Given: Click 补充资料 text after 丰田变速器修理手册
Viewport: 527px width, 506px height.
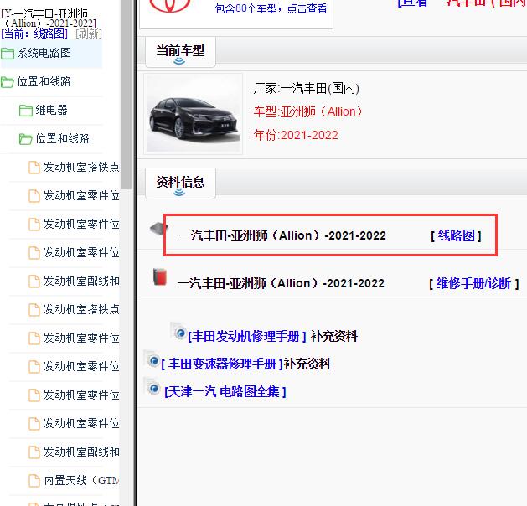Looking at the screenshot, I should coord(307,364).
